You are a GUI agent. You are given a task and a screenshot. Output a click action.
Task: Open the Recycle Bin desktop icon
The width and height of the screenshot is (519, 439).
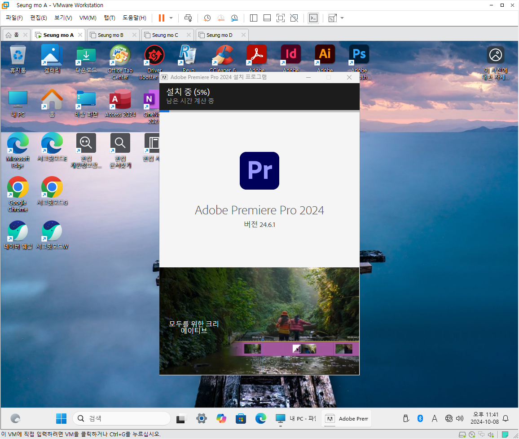[18, 59]
